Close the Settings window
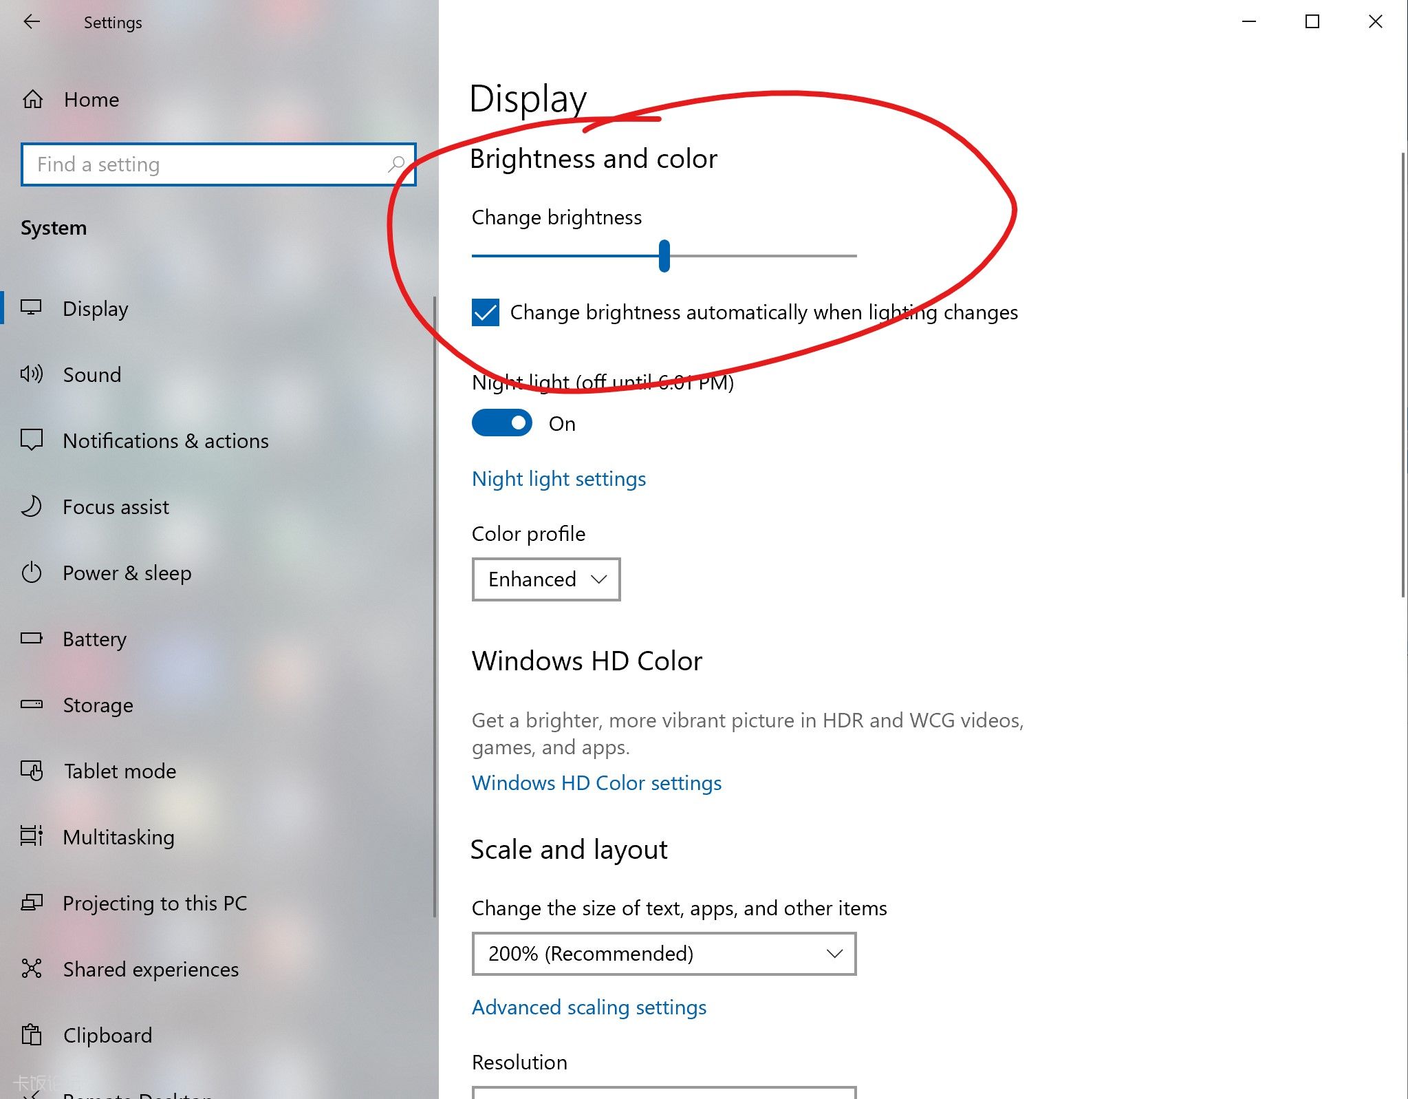This screenshot has height=1099, width=1408. click(1376, 22)
